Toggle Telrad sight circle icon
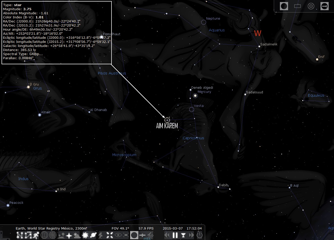The width and height of the screenshot is (334, 240). tap(311, 6)
